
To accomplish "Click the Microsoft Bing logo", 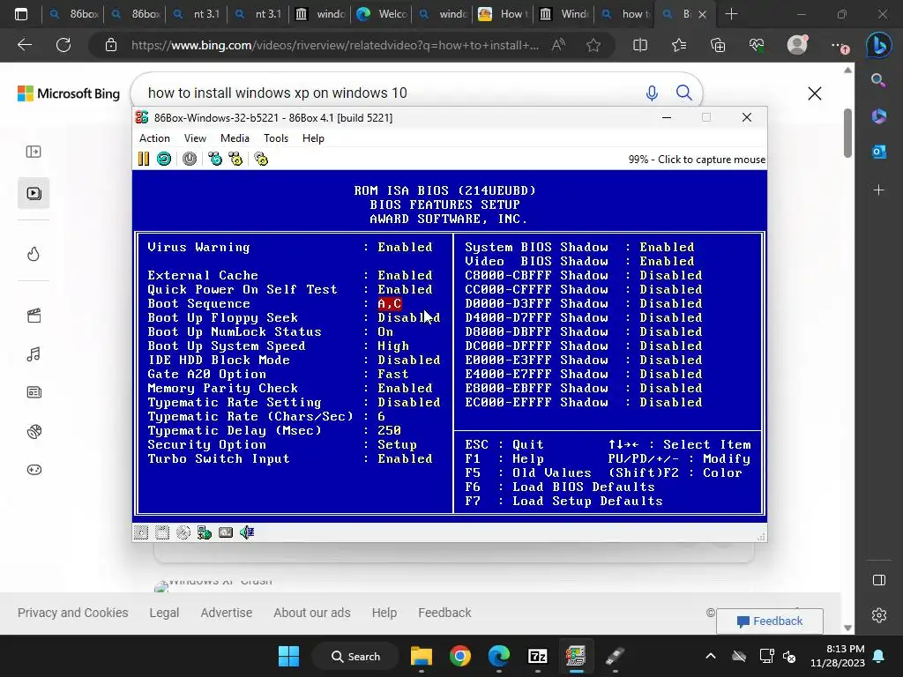I will pos(69,93).
